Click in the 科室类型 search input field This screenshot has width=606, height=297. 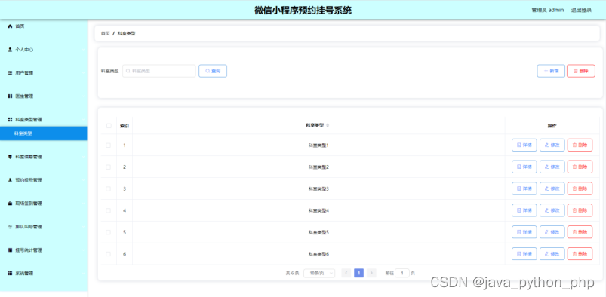158,71
